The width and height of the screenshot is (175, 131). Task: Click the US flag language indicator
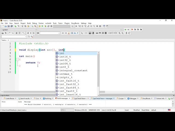click(x=169, y=110)
